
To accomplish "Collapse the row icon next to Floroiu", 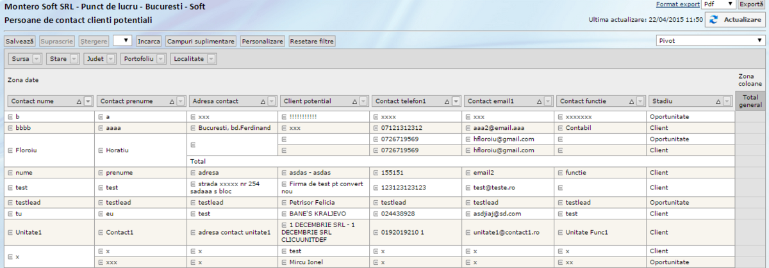I will tap(10, 150).
